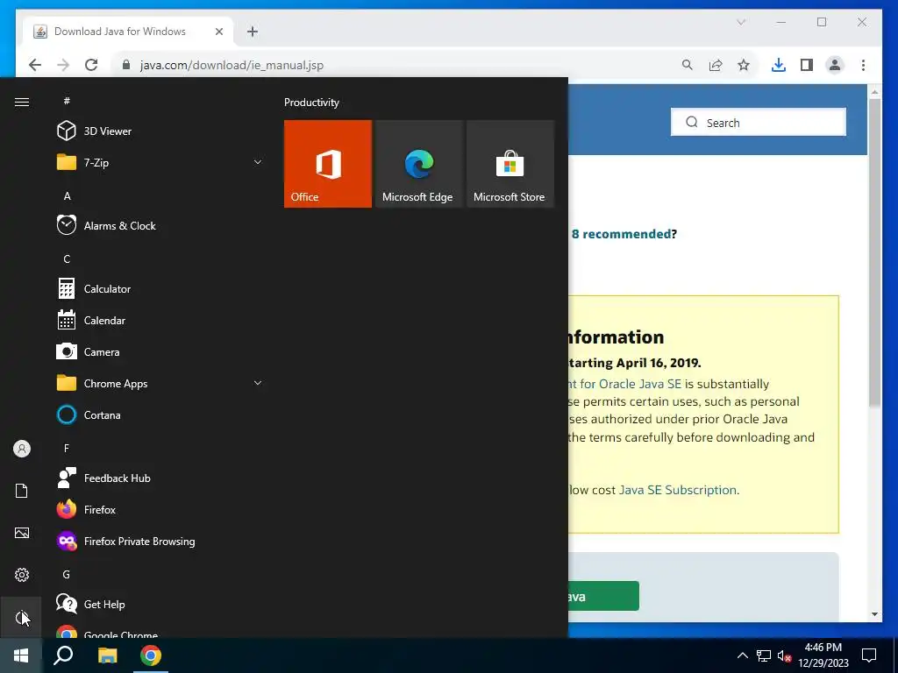Launch Firefox from the Start menu
Screen dimensions: 898x673
160,509
